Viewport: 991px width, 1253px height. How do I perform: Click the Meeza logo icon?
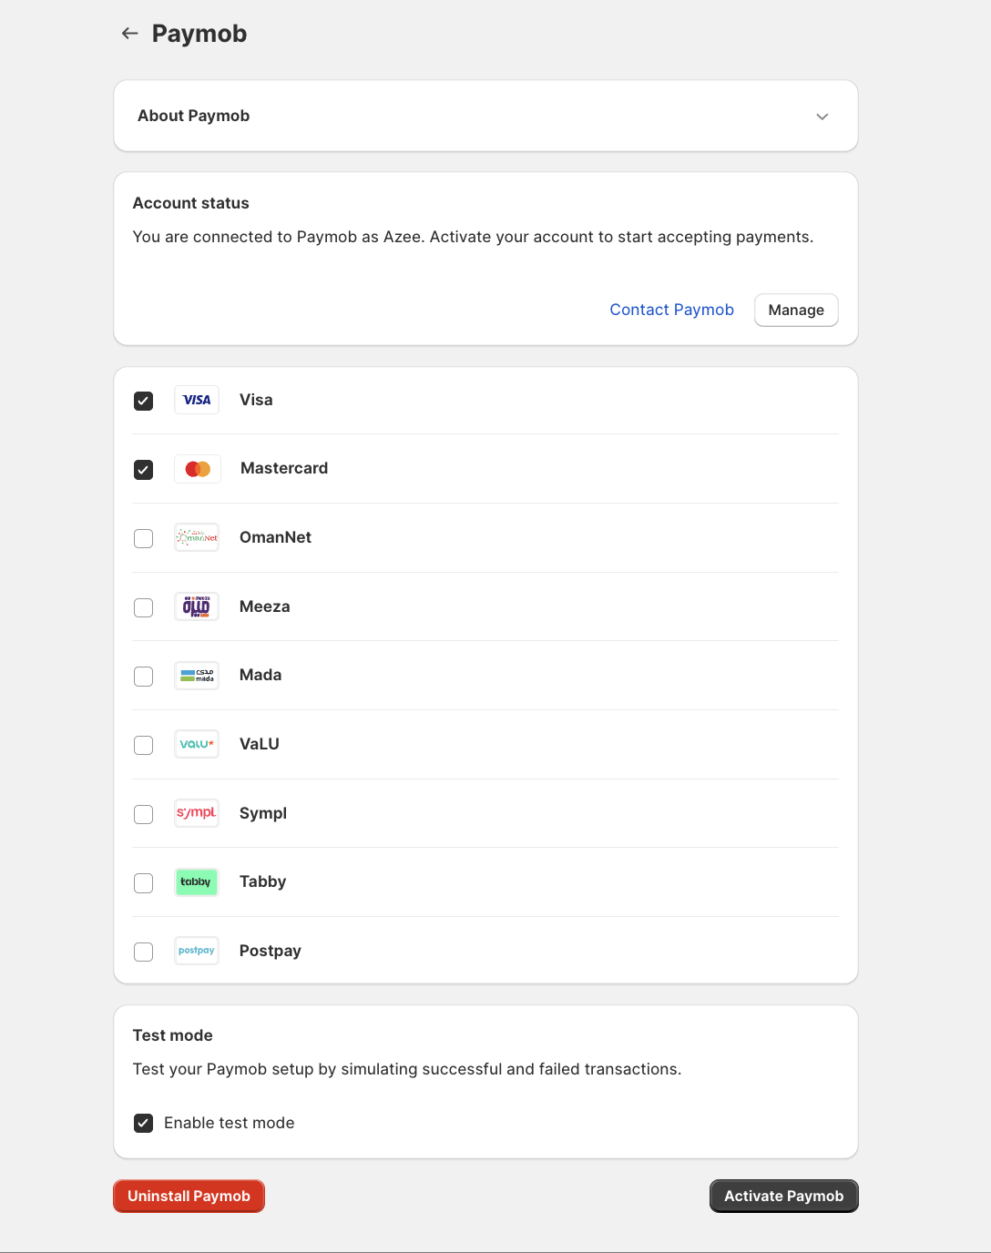pyautogui.click(x=197, y=606)
